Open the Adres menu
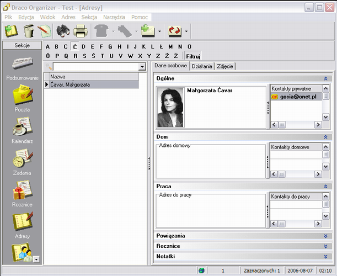This screenshot has width=337, height=276. coord(68,17)
